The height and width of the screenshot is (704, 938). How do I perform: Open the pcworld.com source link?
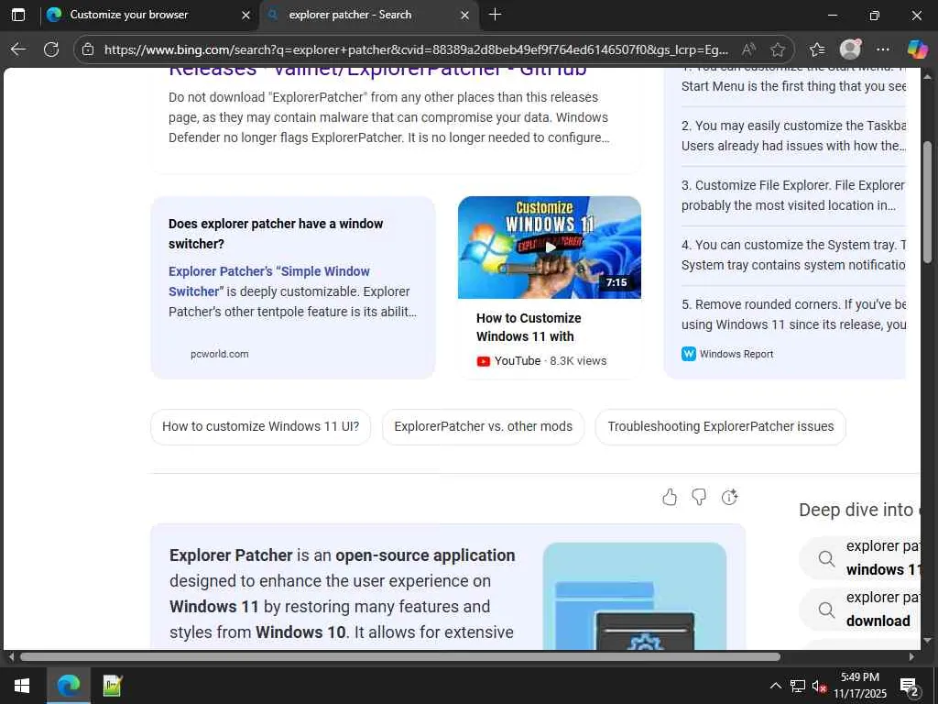(x=220, y=354)
